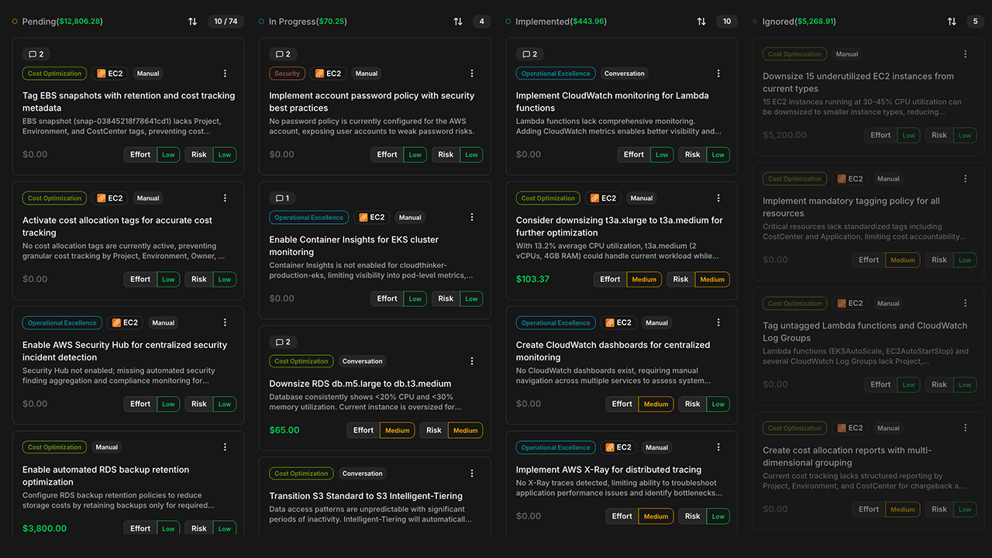Click the sort icon in the In Progress column
The width and height of the screenshot is (992, 558).
click(x=458, y=21)
